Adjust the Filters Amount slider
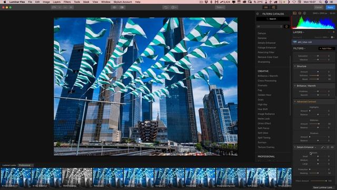Image resolution: width=337 pixels, height=190 pixels. point(318,181)
